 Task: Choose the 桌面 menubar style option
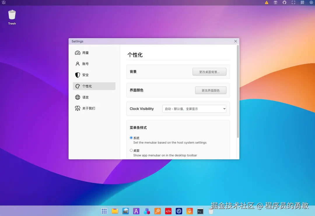point(131,150)
